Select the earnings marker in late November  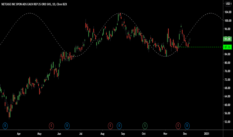point(178,126)
